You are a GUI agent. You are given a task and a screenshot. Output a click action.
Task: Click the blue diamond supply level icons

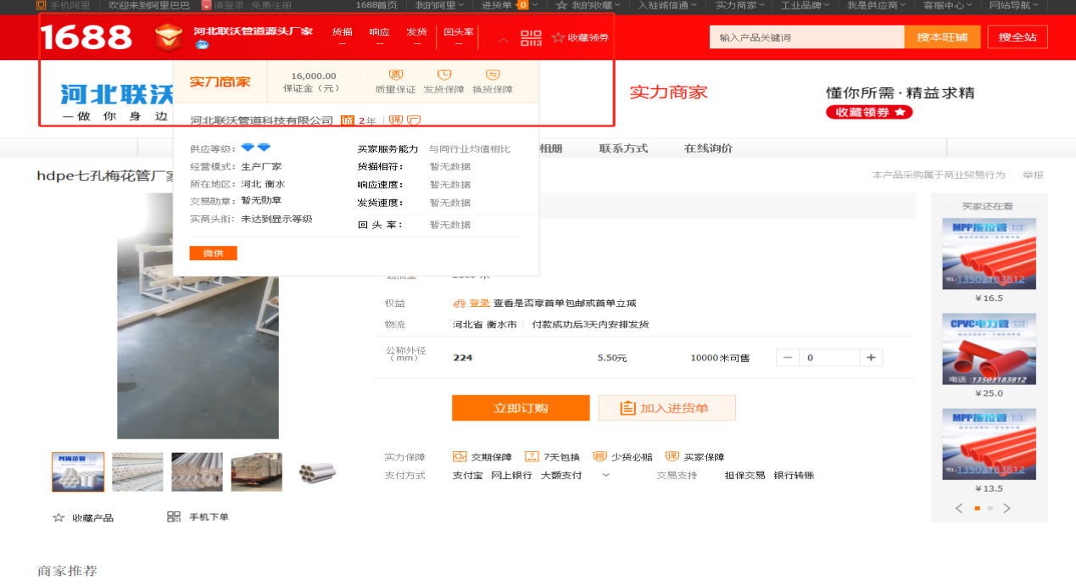(255, 148)
